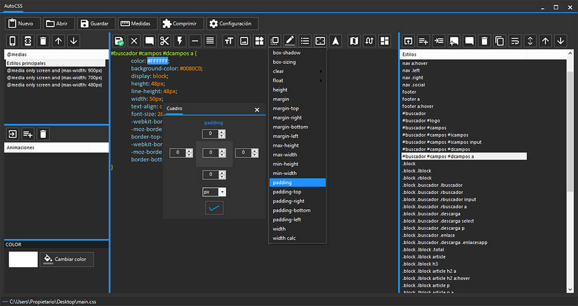Viewport: 578px width, 306px height.
Task: Click the dashed frame fullscreen icon
Action: 320,41
